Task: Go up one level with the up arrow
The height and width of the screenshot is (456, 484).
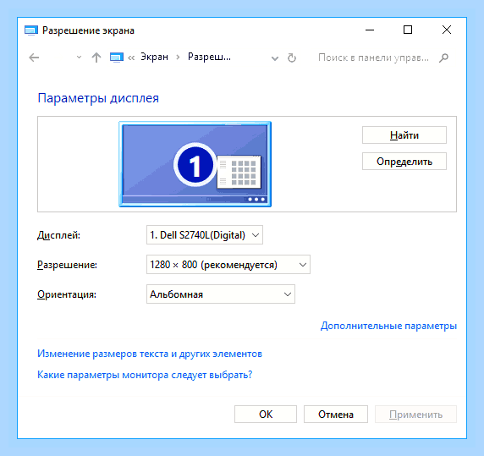Action: (x=96, y=58)
